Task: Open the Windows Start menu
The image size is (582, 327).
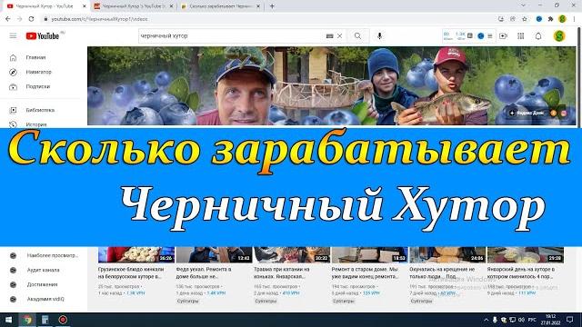Action: click(x=8, y=320)
